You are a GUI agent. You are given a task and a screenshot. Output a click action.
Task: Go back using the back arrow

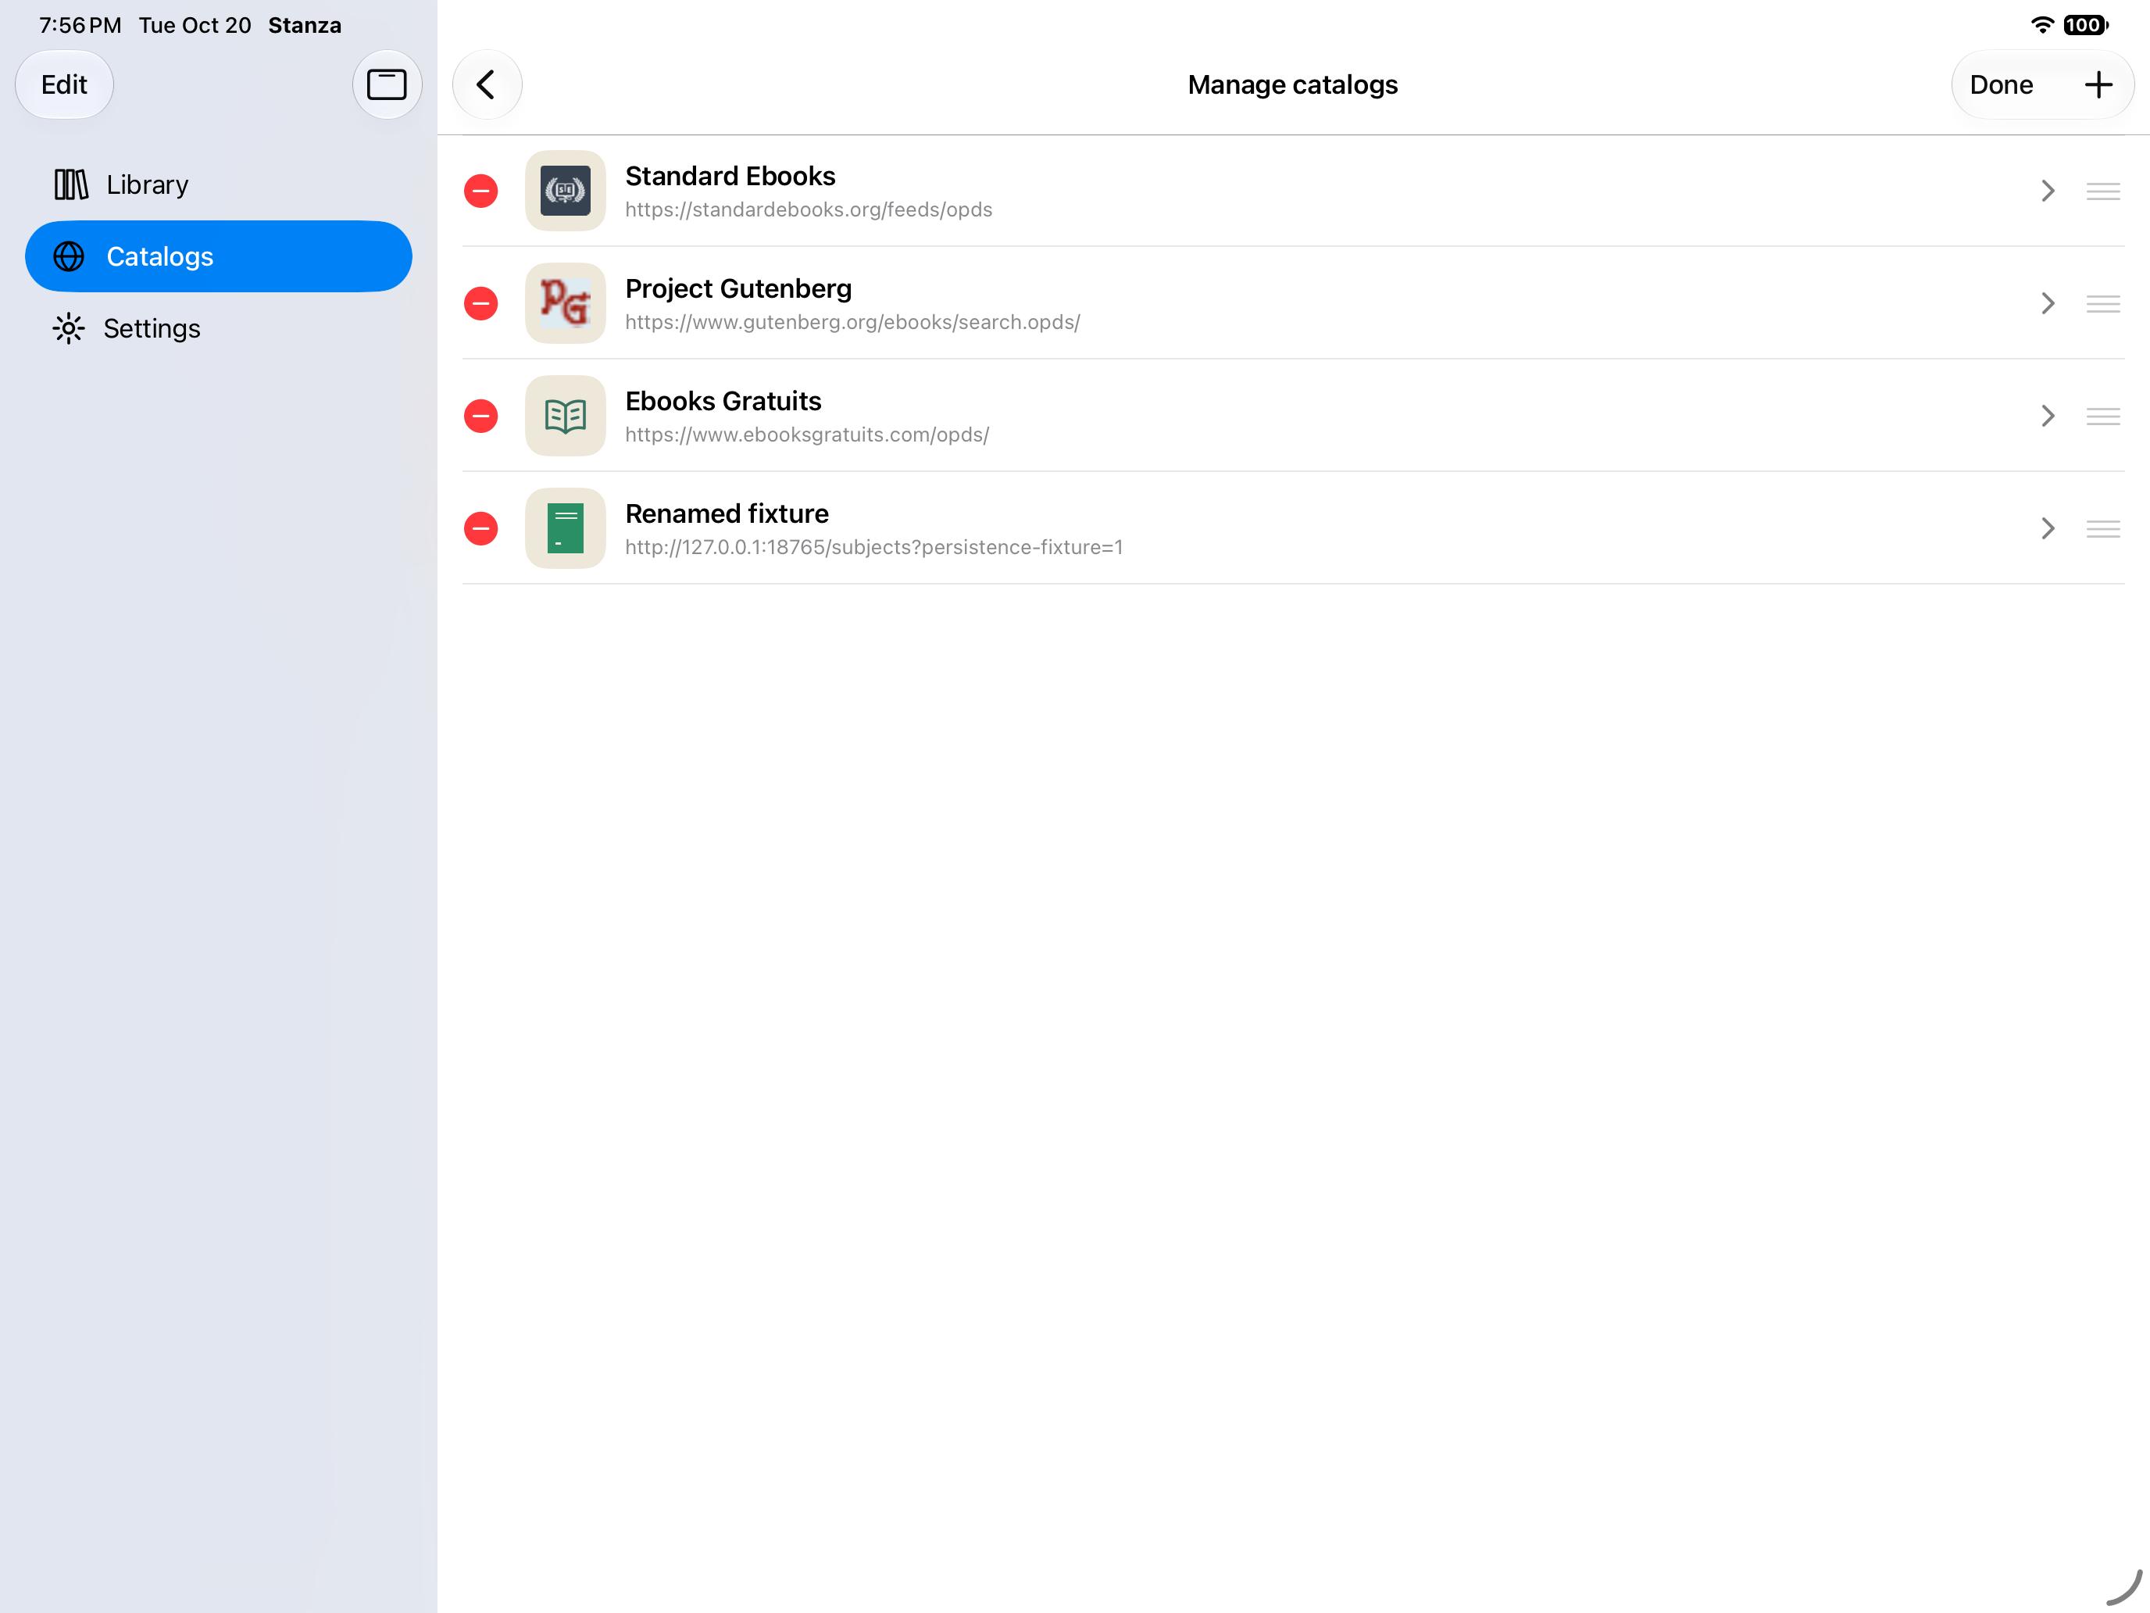pyautogui.click(x=487, y=84)
